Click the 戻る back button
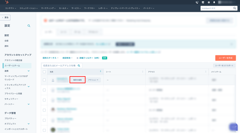The width and height of the screenshot is (240, 133). point(5,17)
